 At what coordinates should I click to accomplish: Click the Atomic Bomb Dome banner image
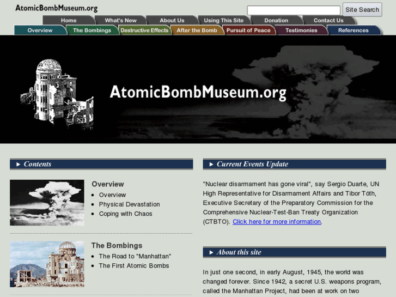(x=57, y=93)
